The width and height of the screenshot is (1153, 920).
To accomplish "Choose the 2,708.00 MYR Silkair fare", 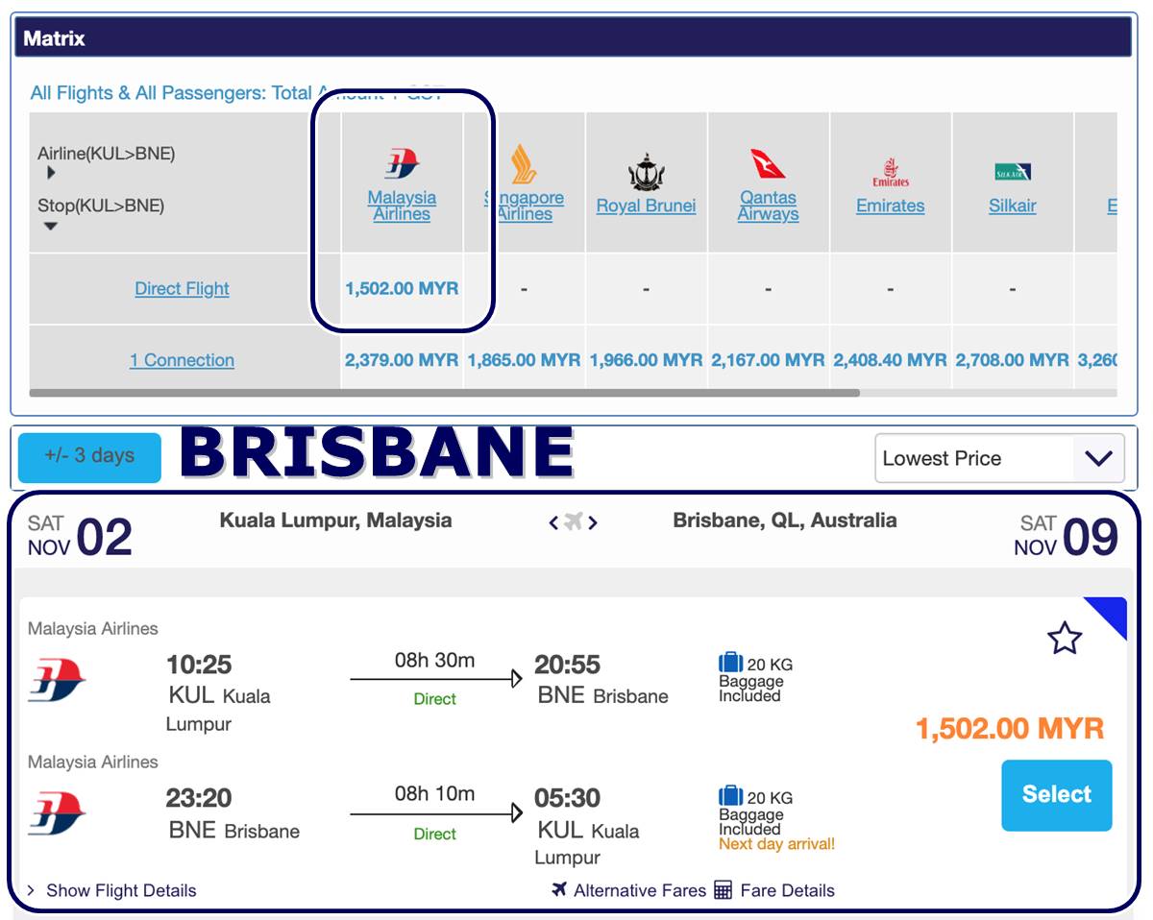I will point(1013,360).
